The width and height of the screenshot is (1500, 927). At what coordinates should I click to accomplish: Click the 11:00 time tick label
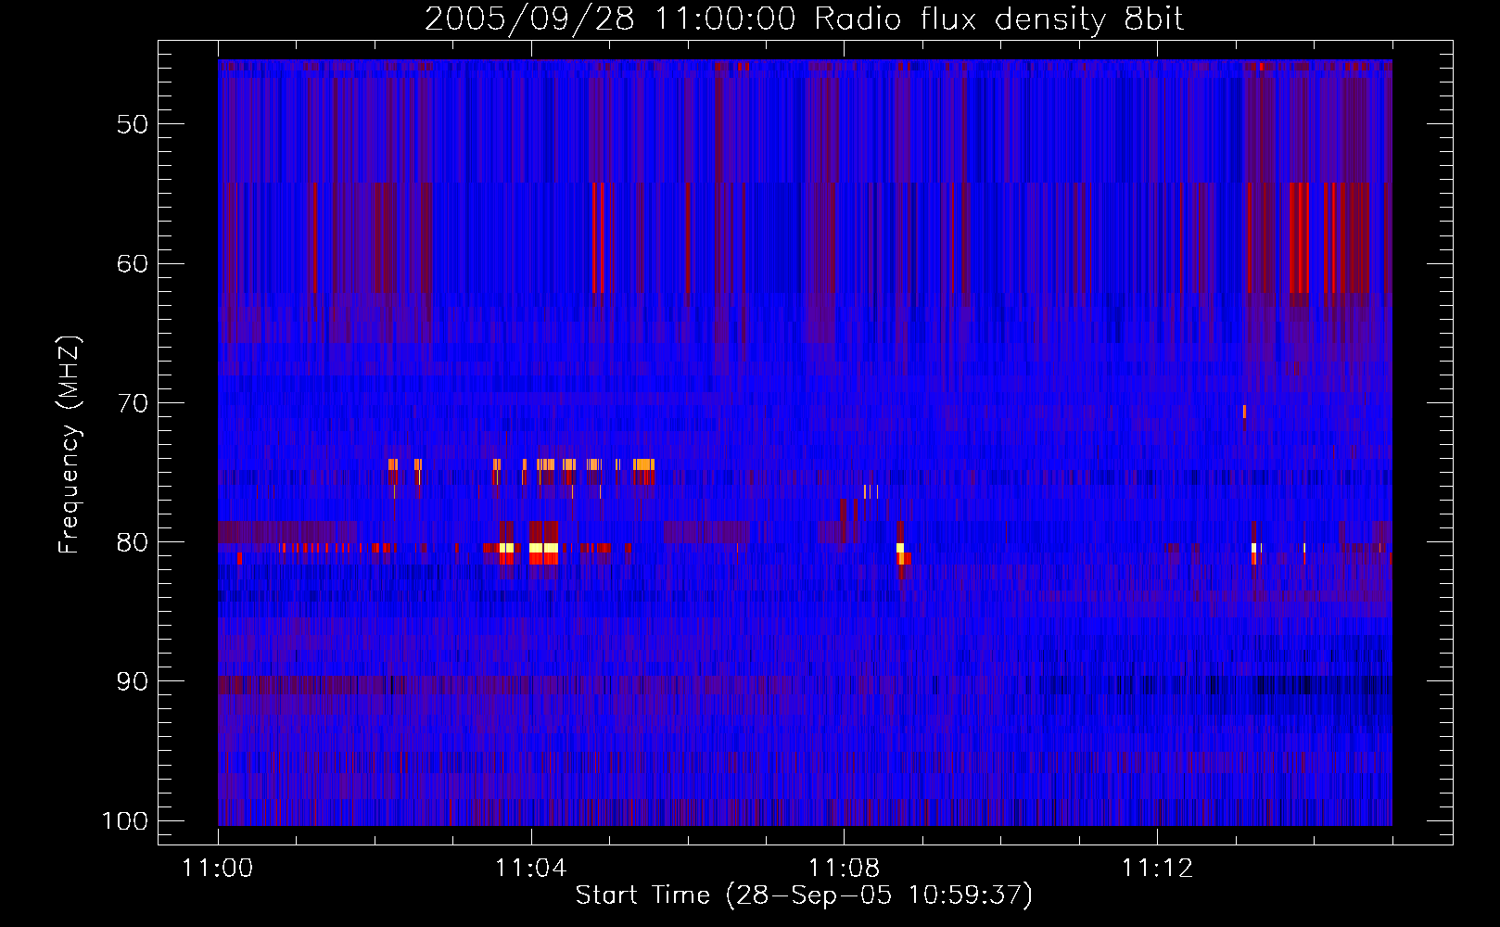218,869
